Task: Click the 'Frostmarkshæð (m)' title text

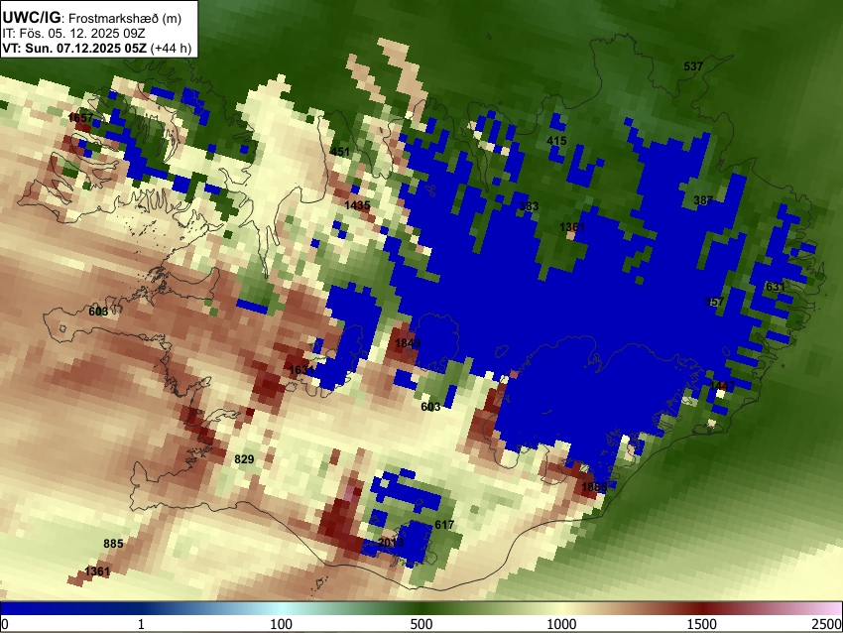Action: [125, 18]
